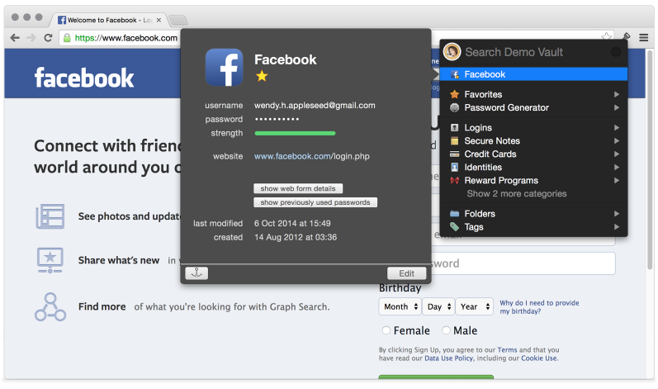The width and height of the screenshot is (658, 389).
Task: Click the Tags icon in vault menu
Action: click(x=454, y=227)
